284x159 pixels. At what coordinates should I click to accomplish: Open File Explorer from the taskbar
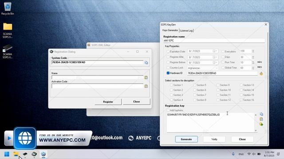[16, 154]
